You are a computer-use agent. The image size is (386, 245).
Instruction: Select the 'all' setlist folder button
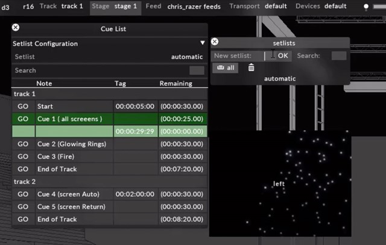pos(225,68)
